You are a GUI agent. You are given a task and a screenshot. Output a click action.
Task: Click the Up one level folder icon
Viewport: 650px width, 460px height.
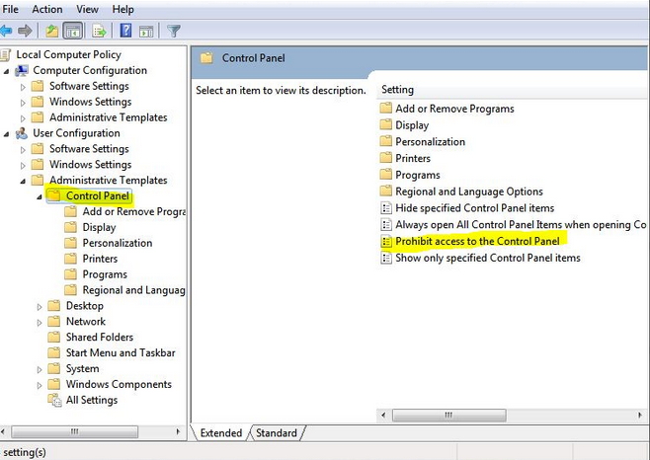point(51,31)
